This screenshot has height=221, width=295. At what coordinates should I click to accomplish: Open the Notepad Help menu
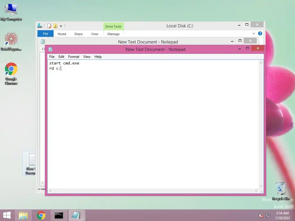[98, 57]
